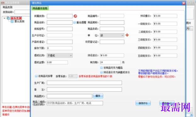Select the 商品基本信息 tab
The image size is (196, 117).
[40, 8]
